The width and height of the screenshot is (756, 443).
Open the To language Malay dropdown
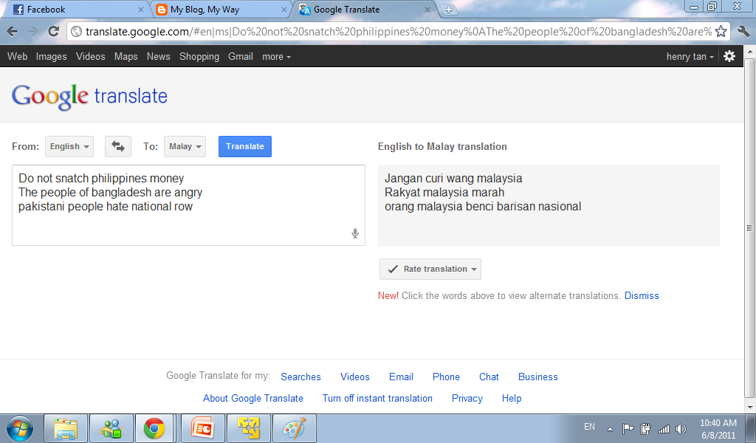pyautogui.click(x=185, y=146)
